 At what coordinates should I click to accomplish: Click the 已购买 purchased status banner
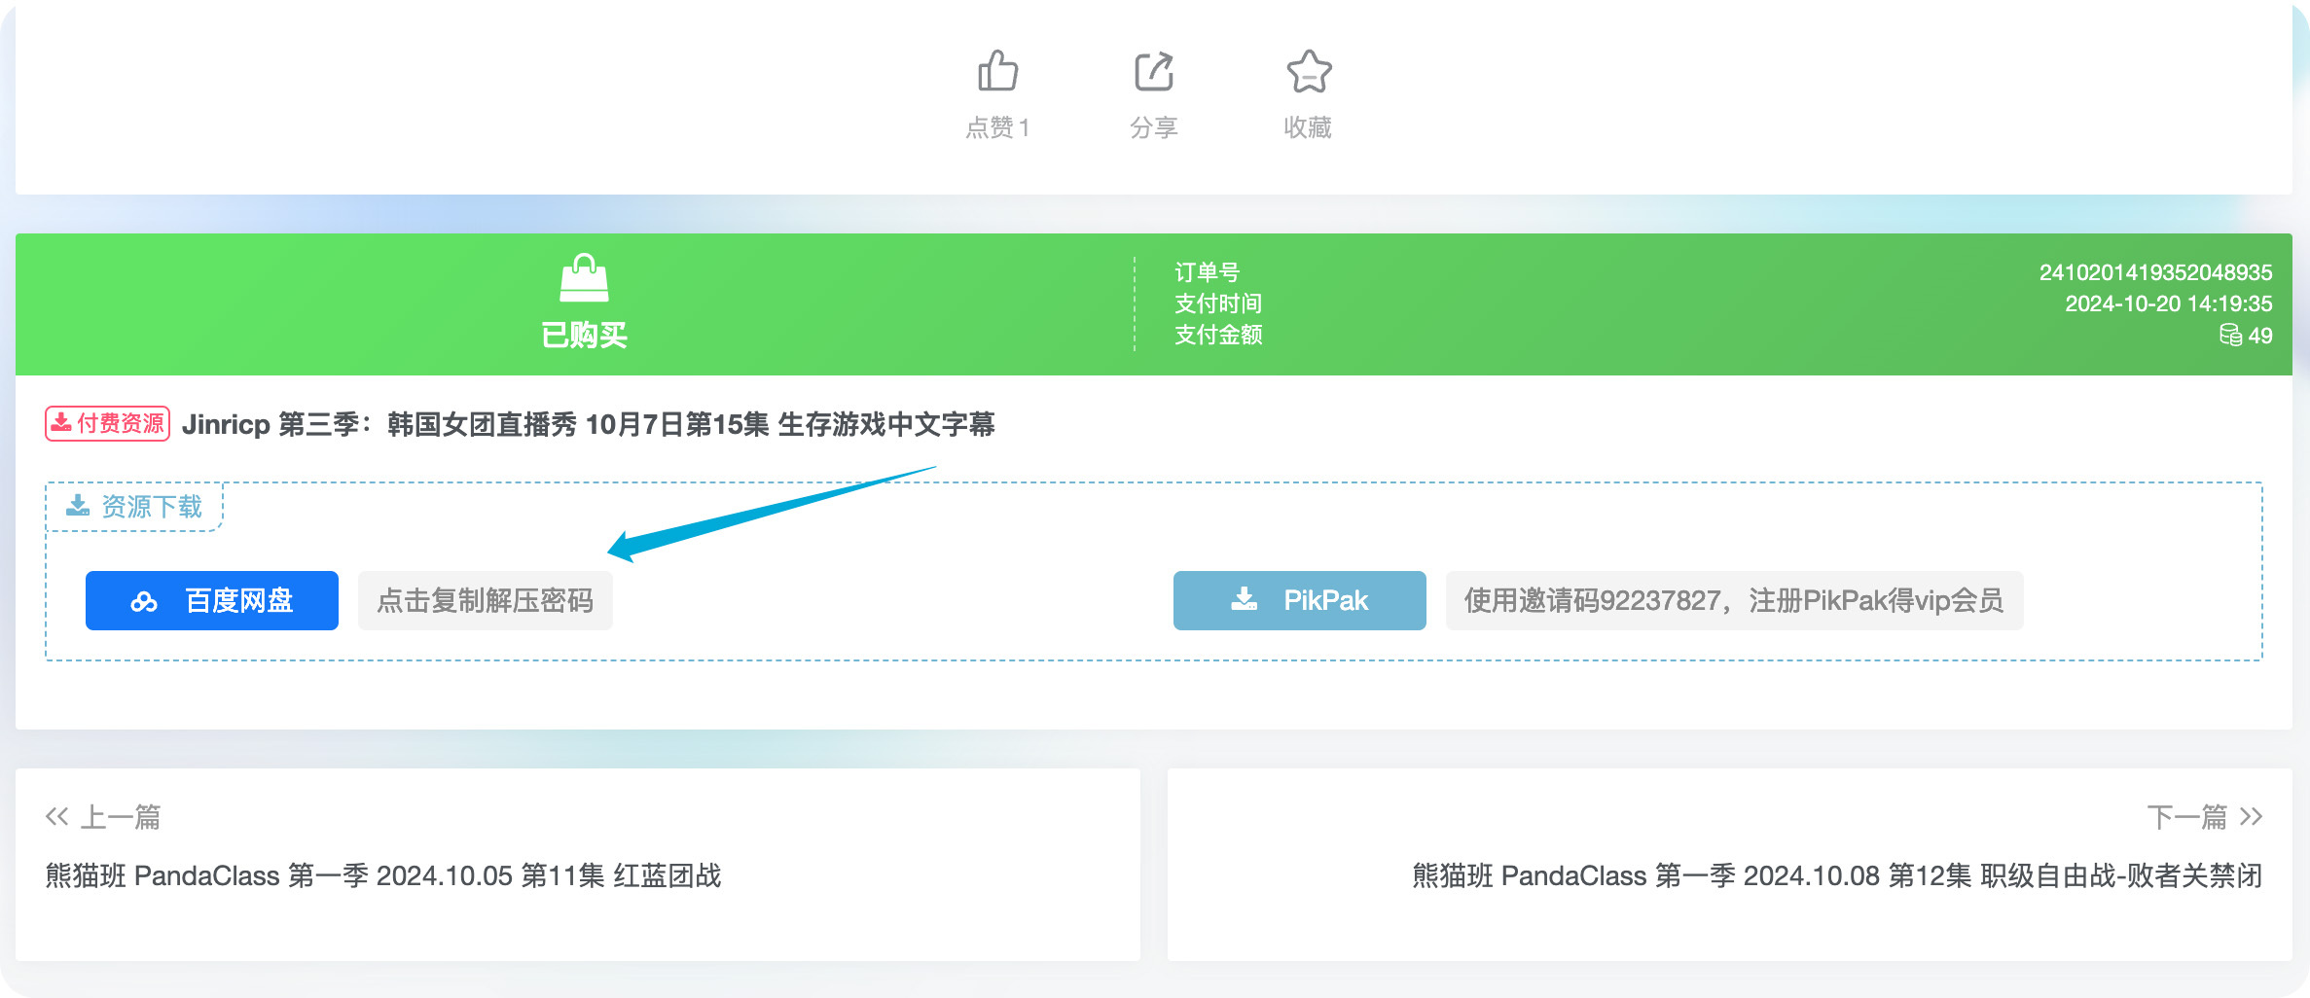click(585, 335)
